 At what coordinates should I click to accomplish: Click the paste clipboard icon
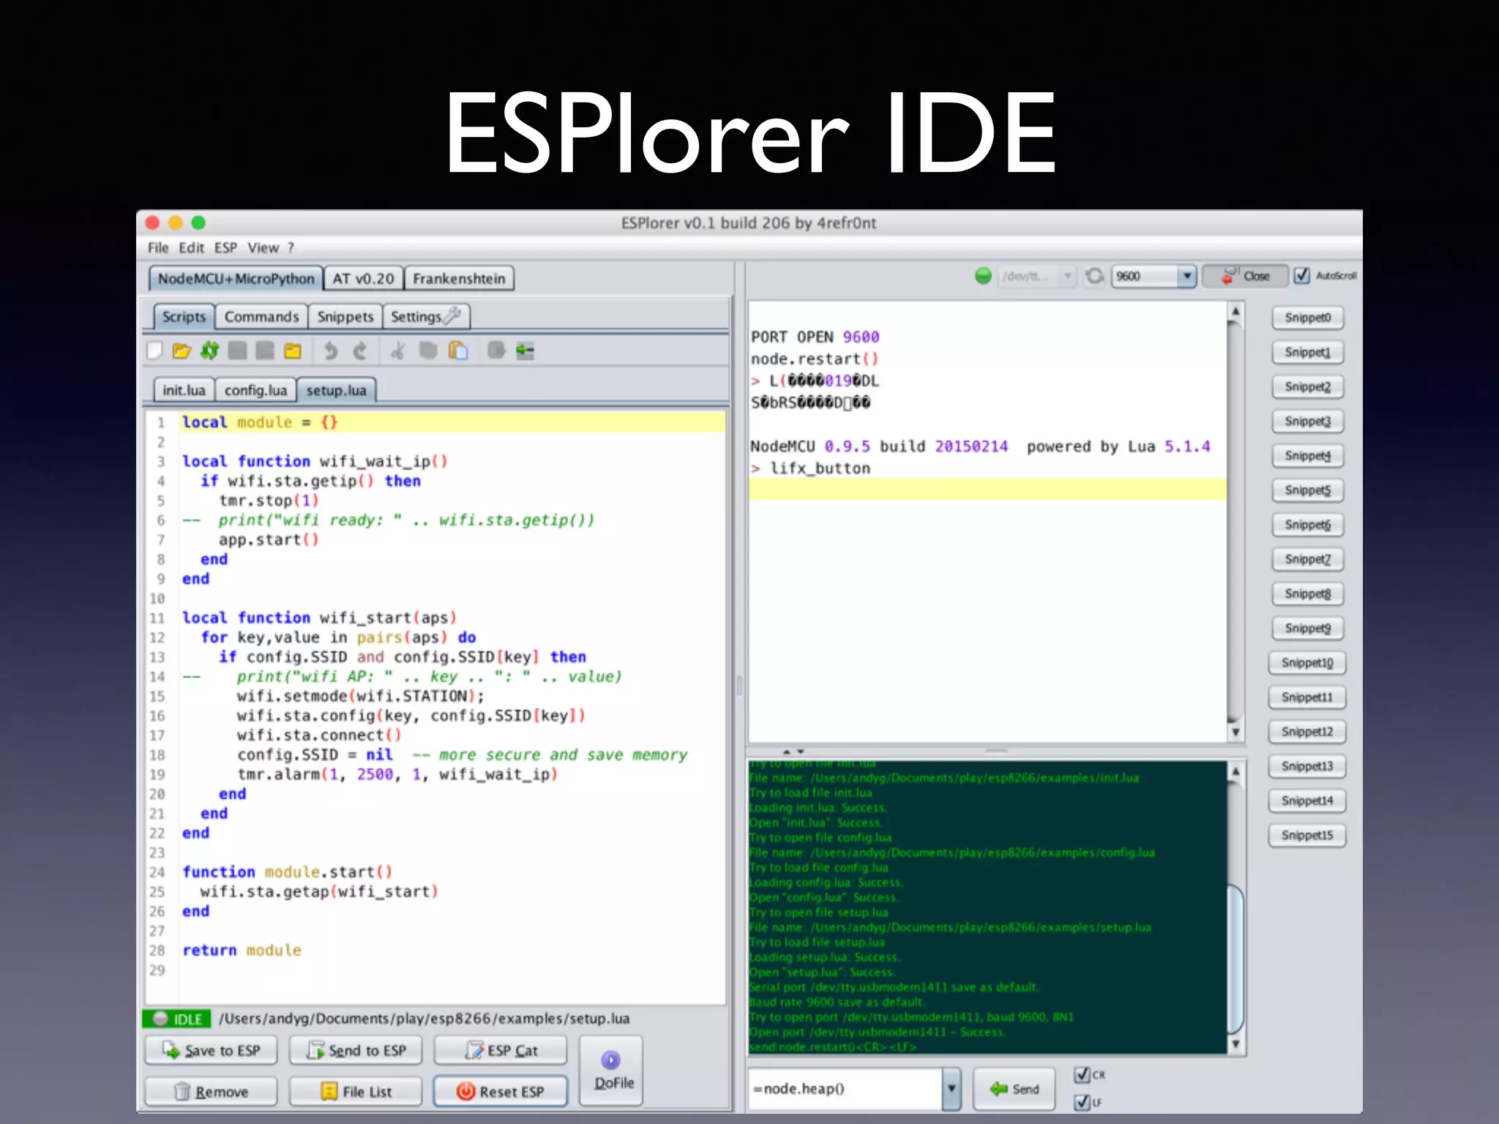[458, 351]
